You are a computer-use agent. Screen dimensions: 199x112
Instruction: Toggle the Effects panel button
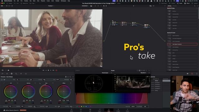coord(187,3)
